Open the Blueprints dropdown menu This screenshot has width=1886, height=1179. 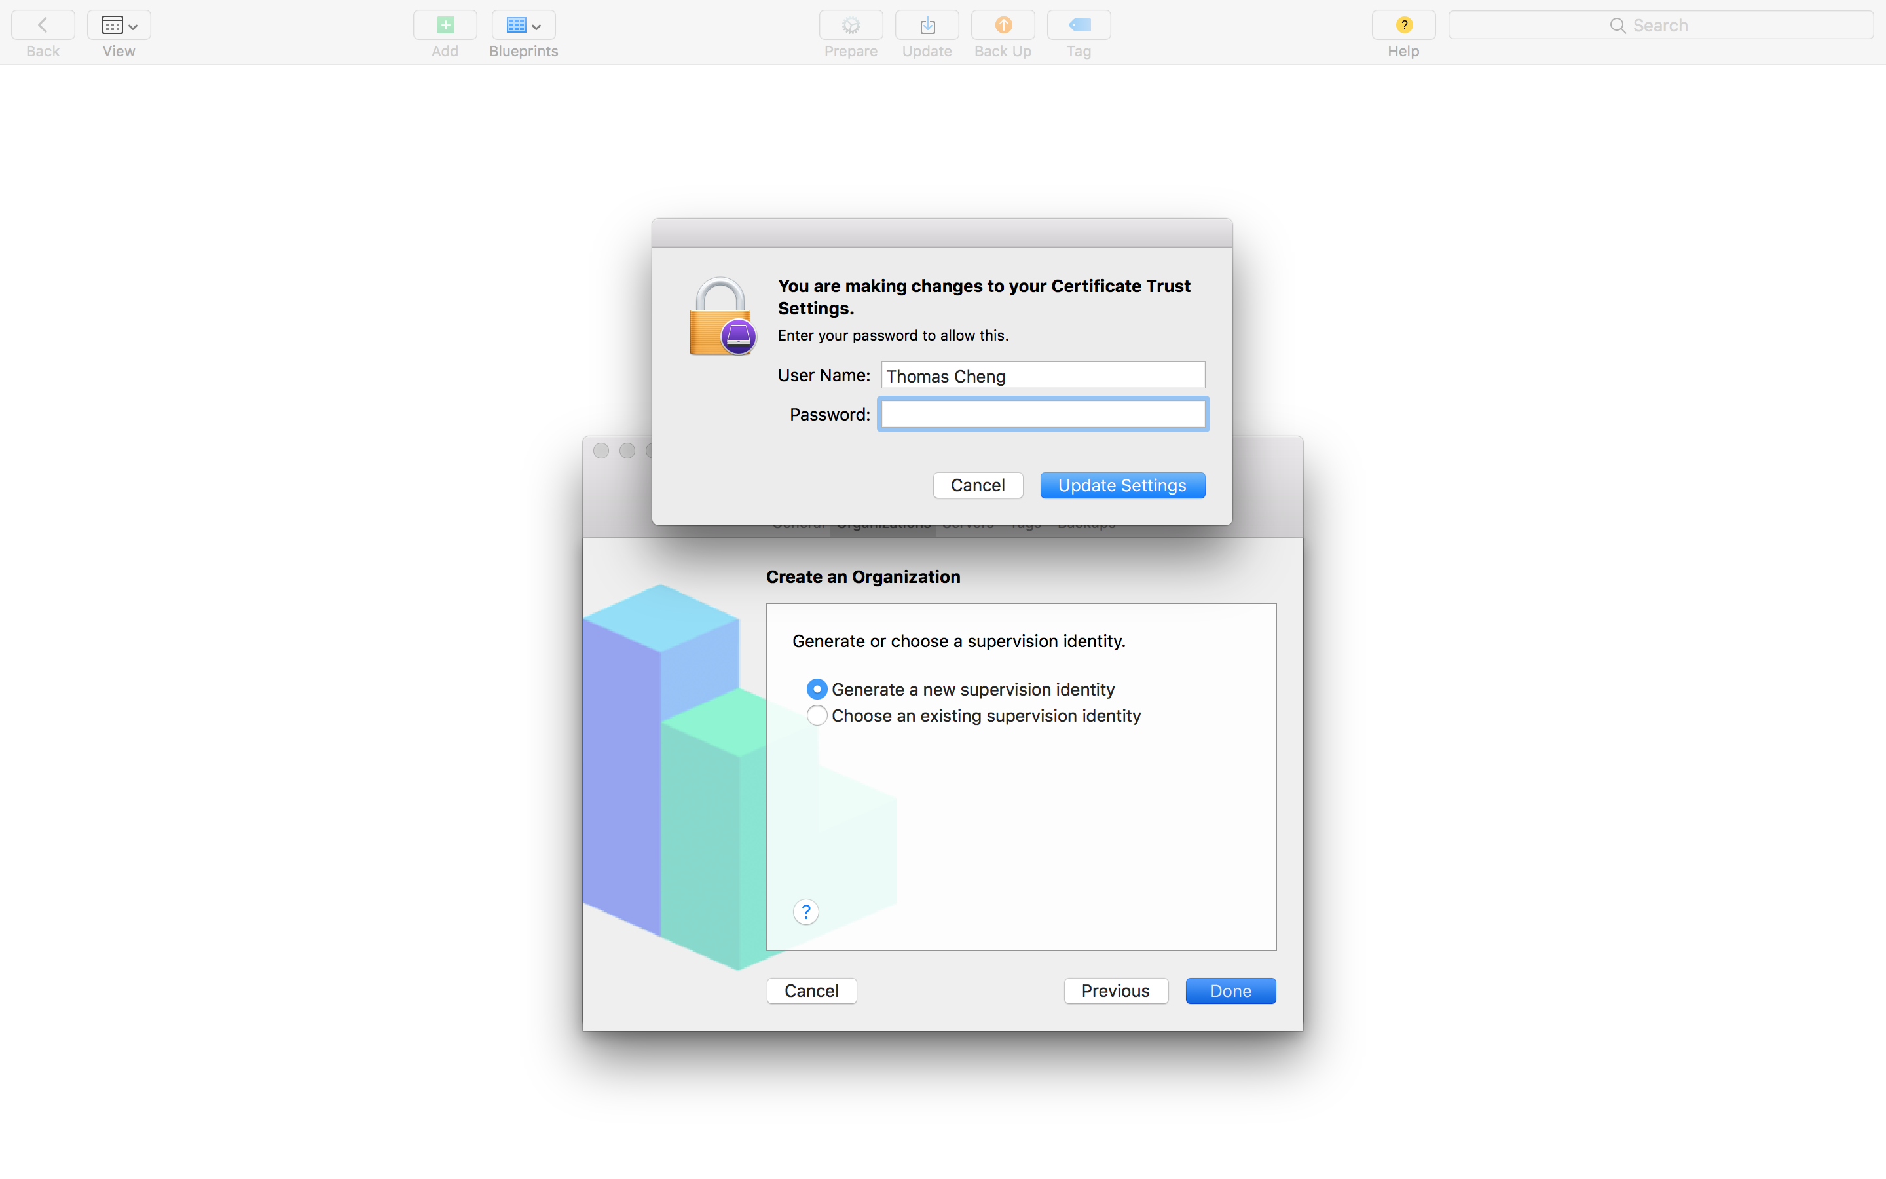[523, 25]
